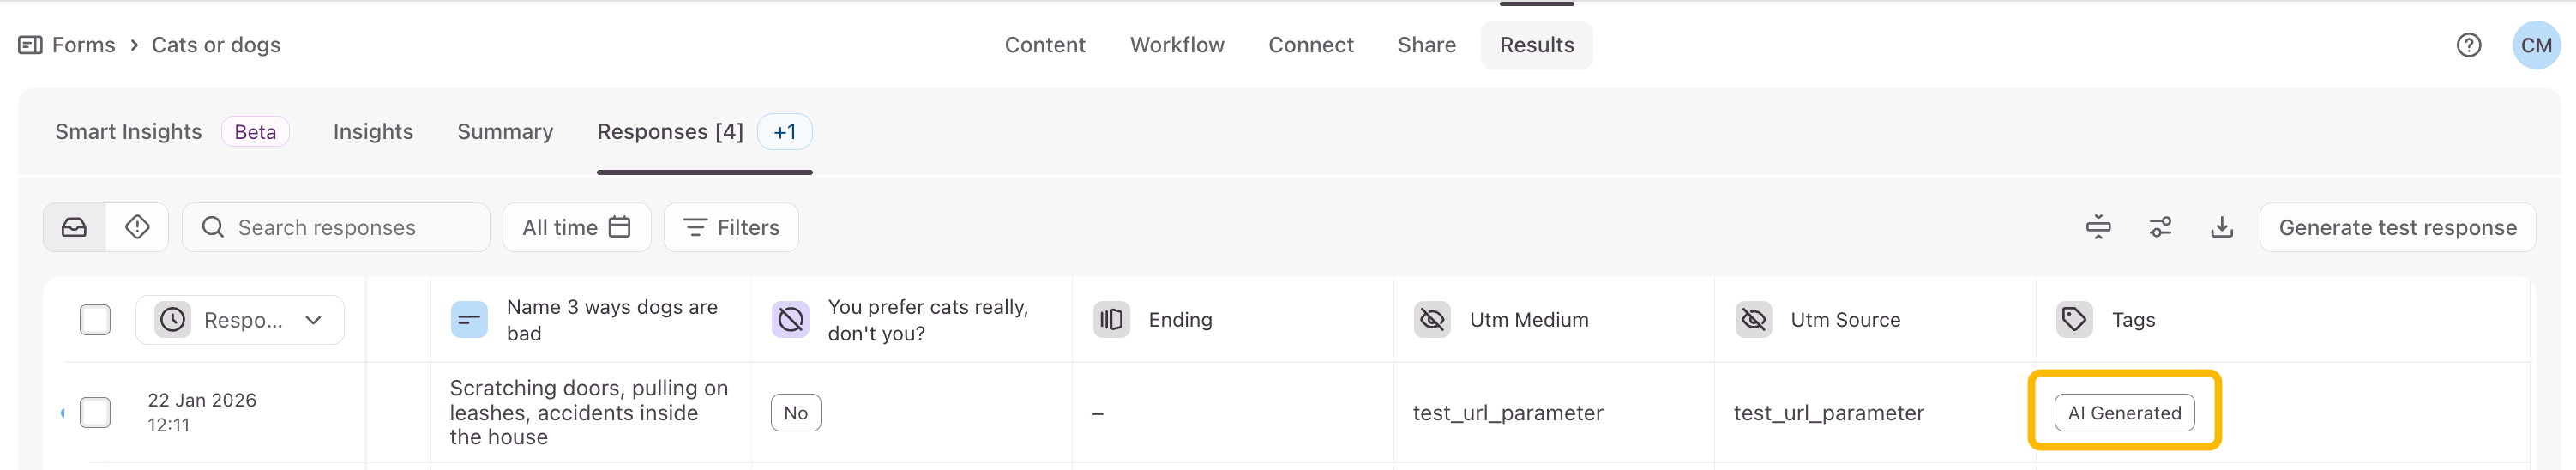
Task: Tick the select-all responses checkbox
Action: tap(95, 320)
